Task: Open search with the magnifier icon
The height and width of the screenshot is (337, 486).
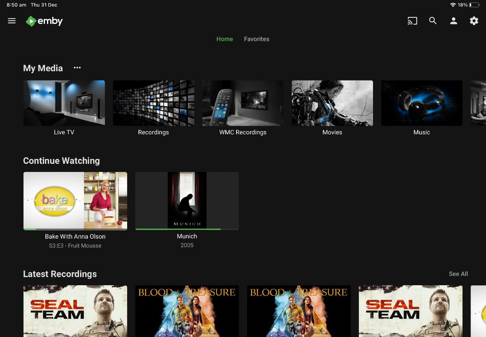Action: click(433, 21)
